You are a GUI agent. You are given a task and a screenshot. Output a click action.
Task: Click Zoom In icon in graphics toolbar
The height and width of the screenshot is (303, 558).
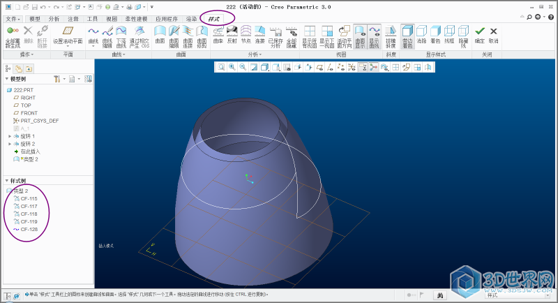232,67
